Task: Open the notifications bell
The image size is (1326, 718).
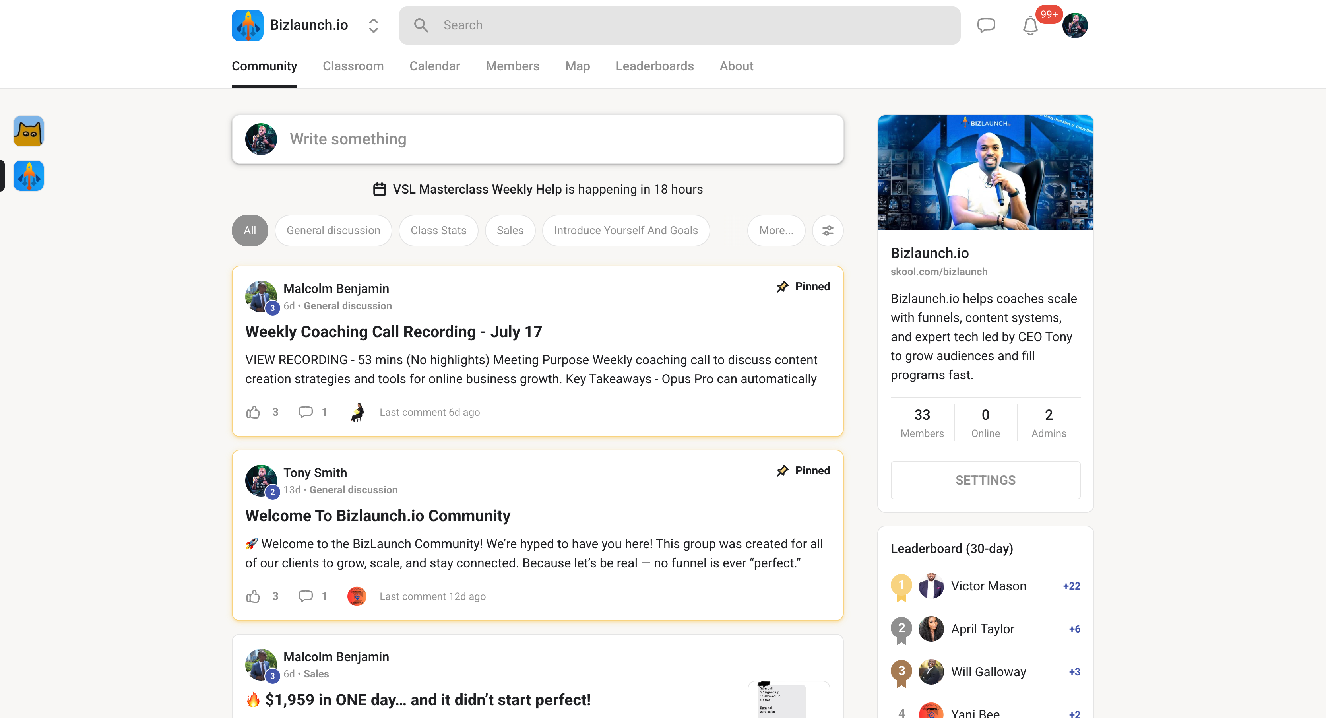Action: pos(1030,26)
